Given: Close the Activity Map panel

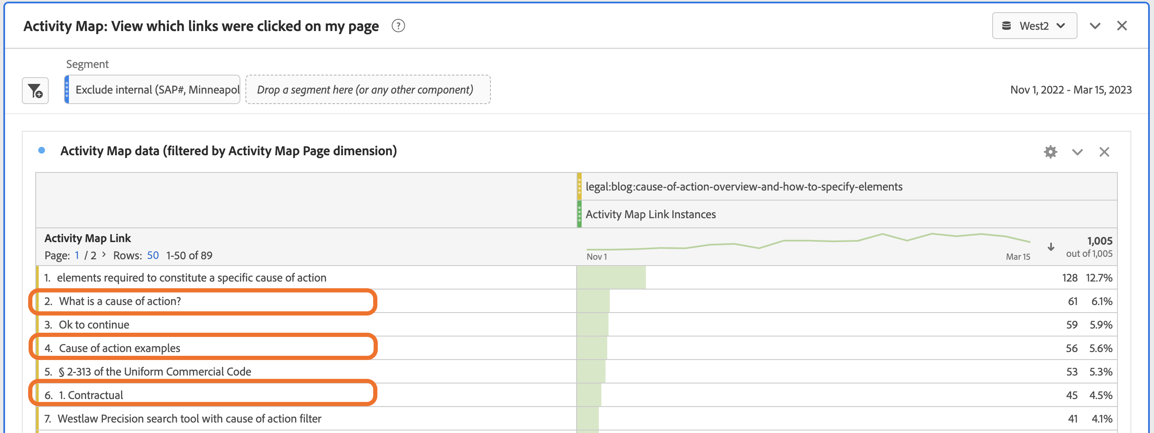Looking at the screenshot, I should coord(1121,26).
